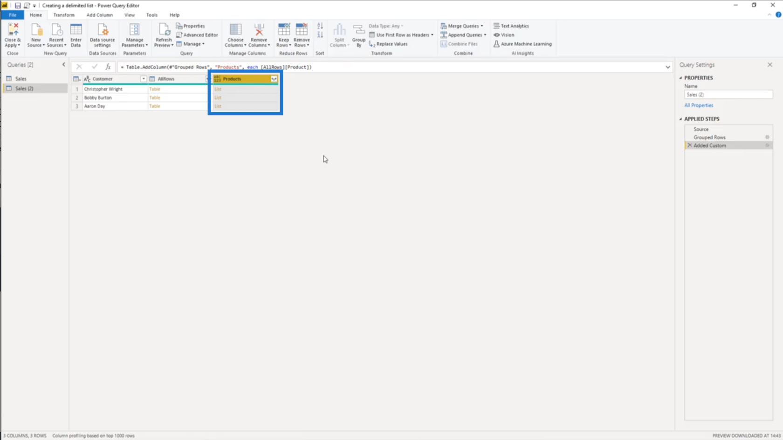Image resolution: width=783 pixels, height=440 pixels.
Task: Delete the Added Custom step
Action: (690, 145)
